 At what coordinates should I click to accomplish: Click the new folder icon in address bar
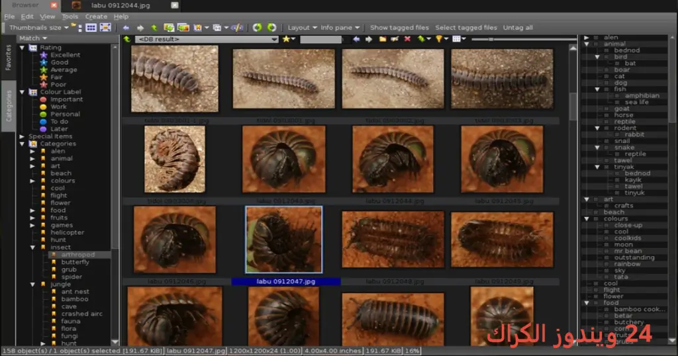[383, 39]
